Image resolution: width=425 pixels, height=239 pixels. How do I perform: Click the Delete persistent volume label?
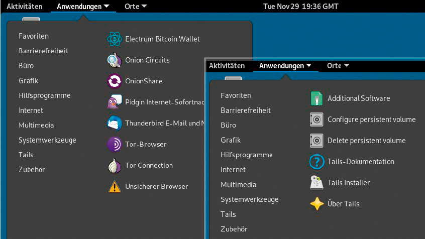366,141
